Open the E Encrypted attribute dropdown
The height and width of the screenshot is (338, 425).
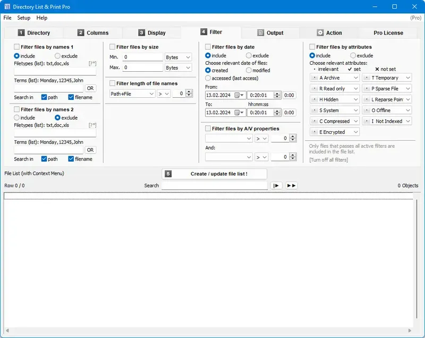click(x=335, y=132)
